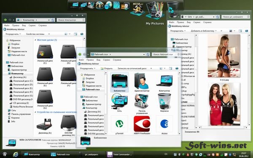Screen dimensions: 253x158
Task: Collapse the Жесткие диски (5) group
Action: pos(35,40)
